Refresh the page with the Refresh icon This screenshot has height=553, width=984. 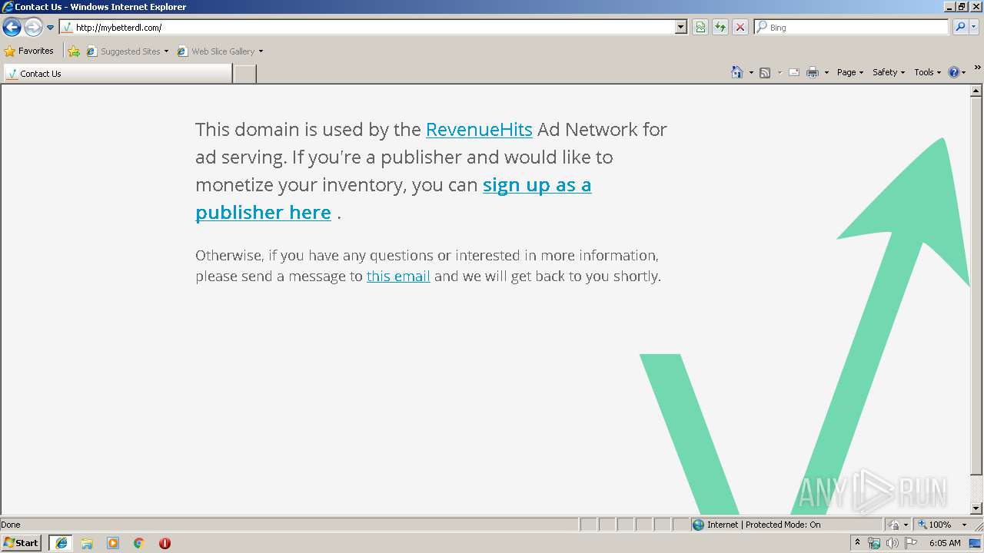click(720, 28)
